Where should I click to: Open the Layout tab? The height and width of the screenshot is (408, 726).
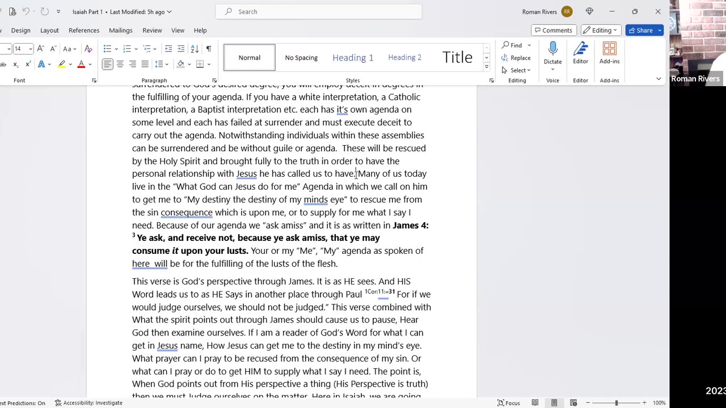tap(49, 30)
